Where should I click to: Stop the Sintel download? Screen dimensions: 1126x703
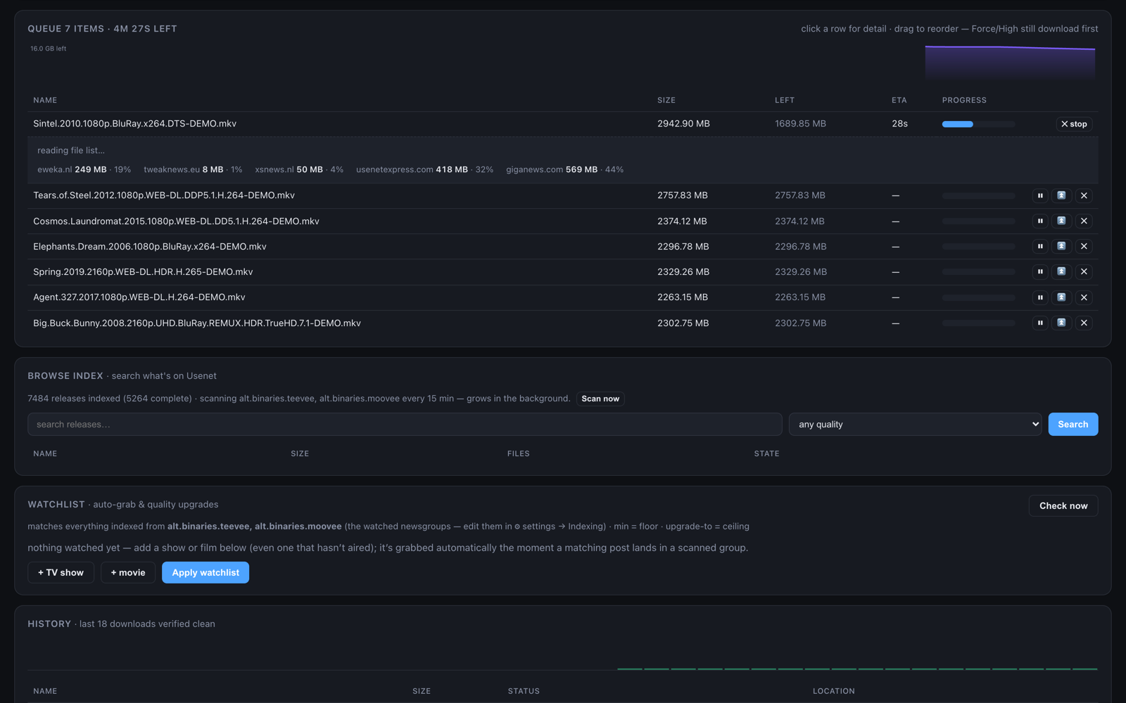1074,124
